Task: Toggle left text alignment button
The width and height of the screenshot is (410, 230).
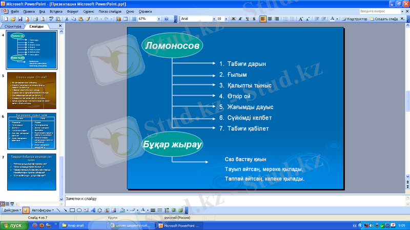Action: (263, 19)
